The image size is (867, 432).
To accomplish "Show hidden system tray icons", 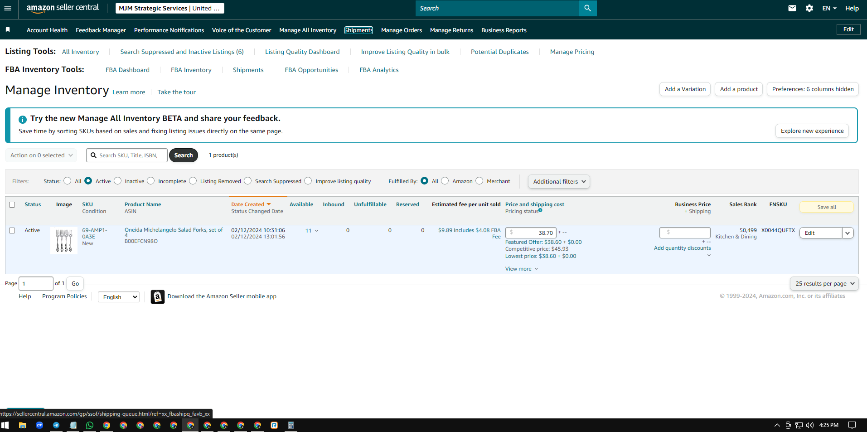I will coord(777,425).
